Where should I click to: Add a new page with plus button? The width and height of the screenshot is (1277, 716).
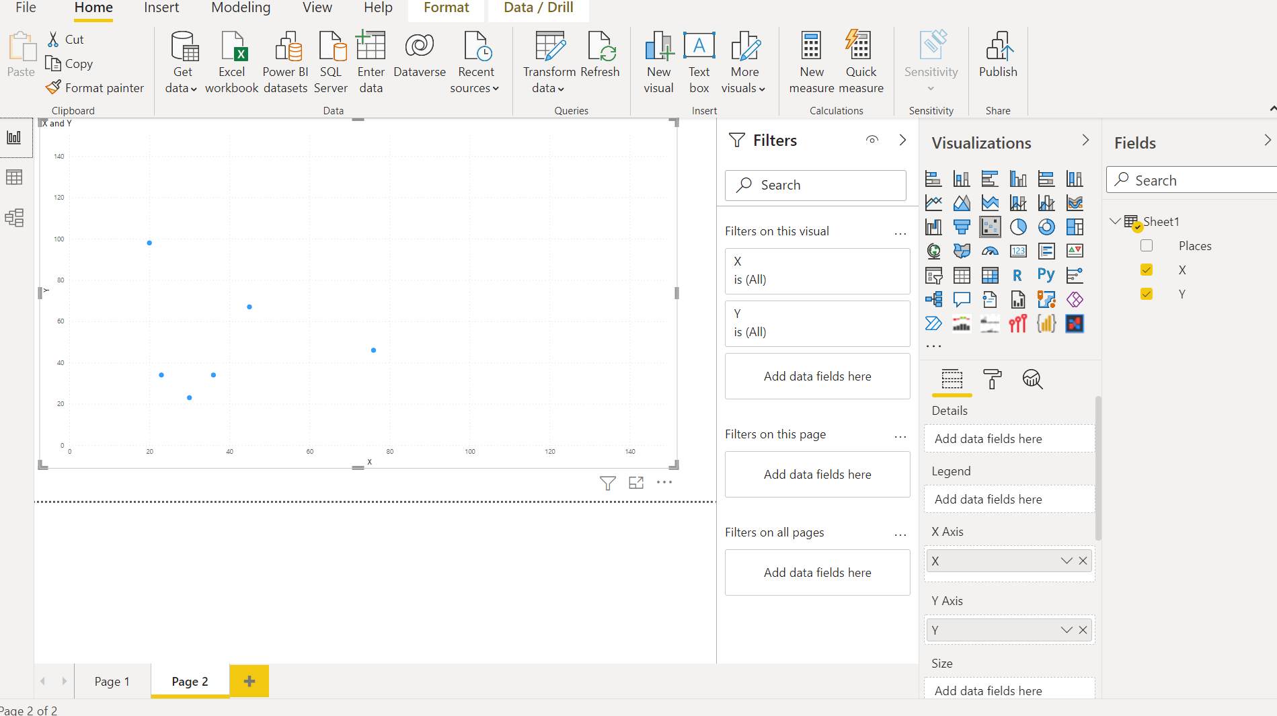249,681
